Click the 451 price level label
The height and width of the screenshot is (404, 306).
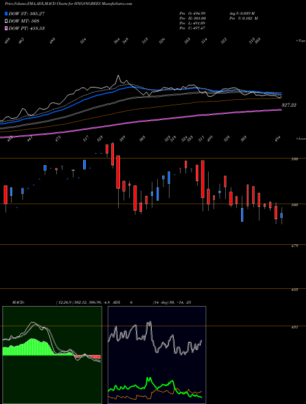pos(296,327)
